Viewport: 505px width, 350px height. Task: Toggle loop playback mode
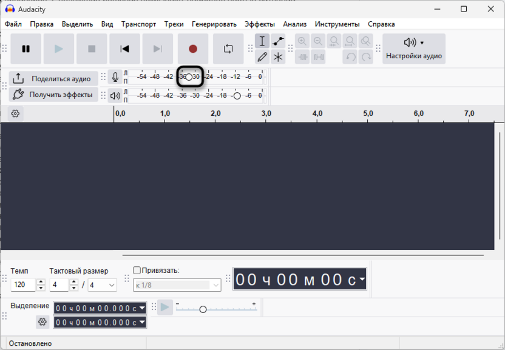[x=228, y=49]
